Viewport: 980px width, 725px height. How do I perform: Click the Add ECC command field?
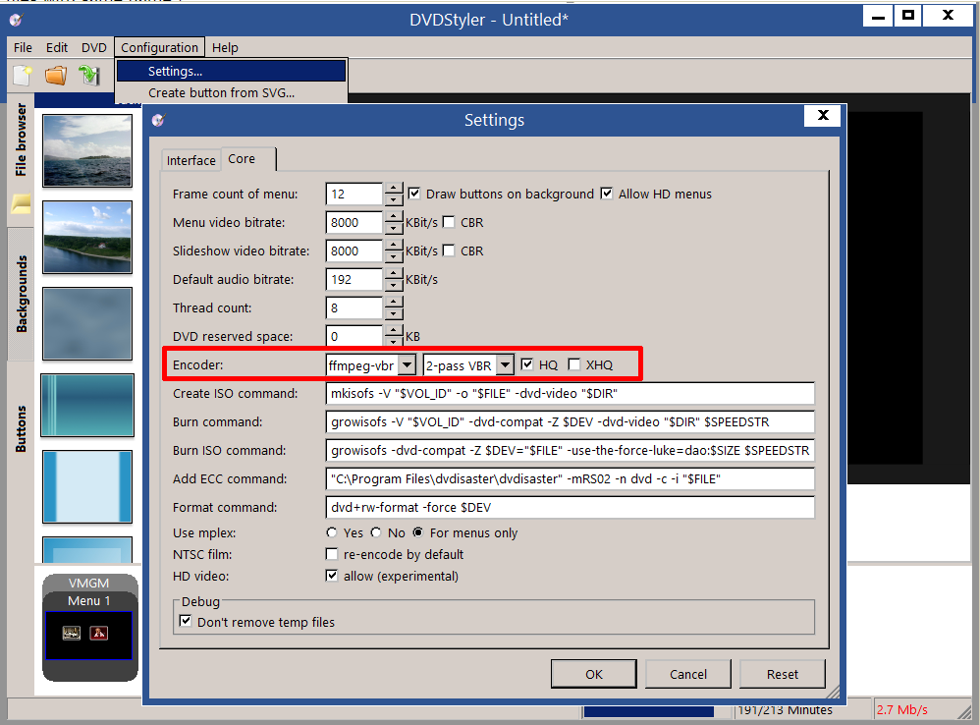click(x=570, y=478)
